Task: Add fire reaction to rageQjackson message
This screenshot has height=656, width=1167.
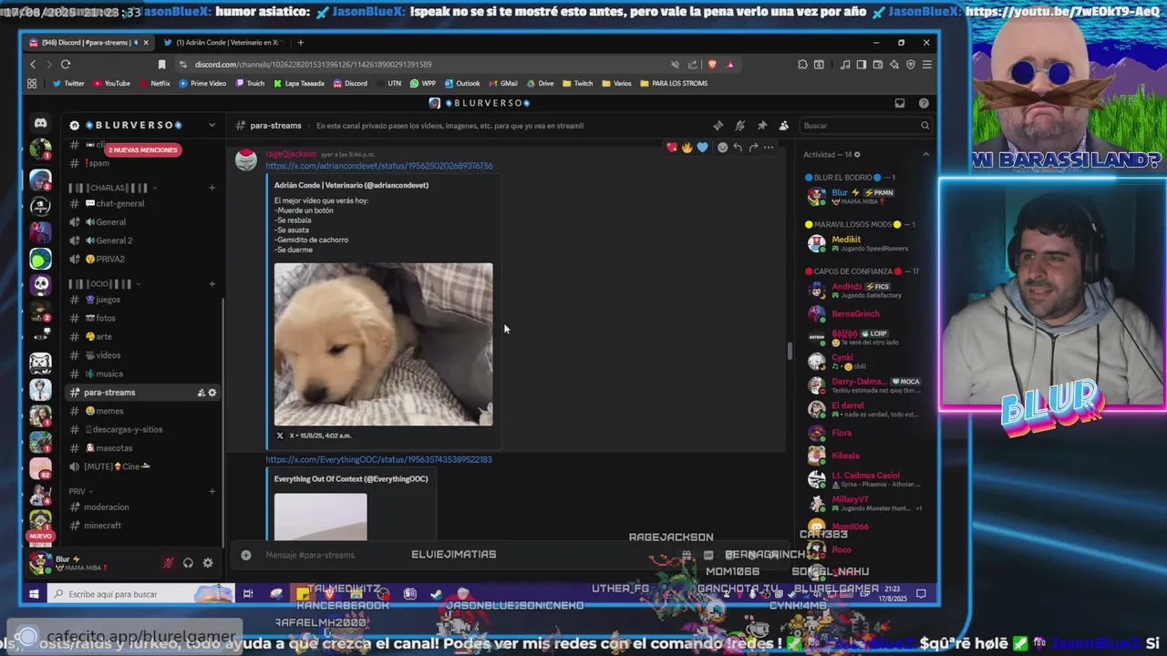Action: pos(687,147)
